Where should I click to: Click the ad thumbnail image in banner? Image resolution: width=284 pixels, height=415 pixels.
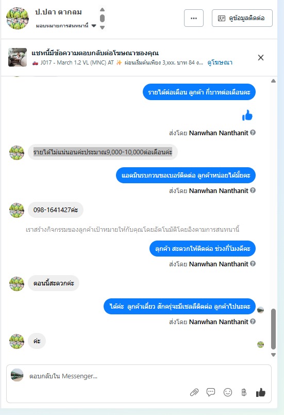(18, 57)
